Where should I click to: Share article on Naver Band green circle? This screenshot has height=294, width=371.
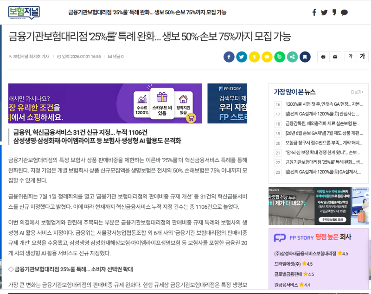[280, 57]
